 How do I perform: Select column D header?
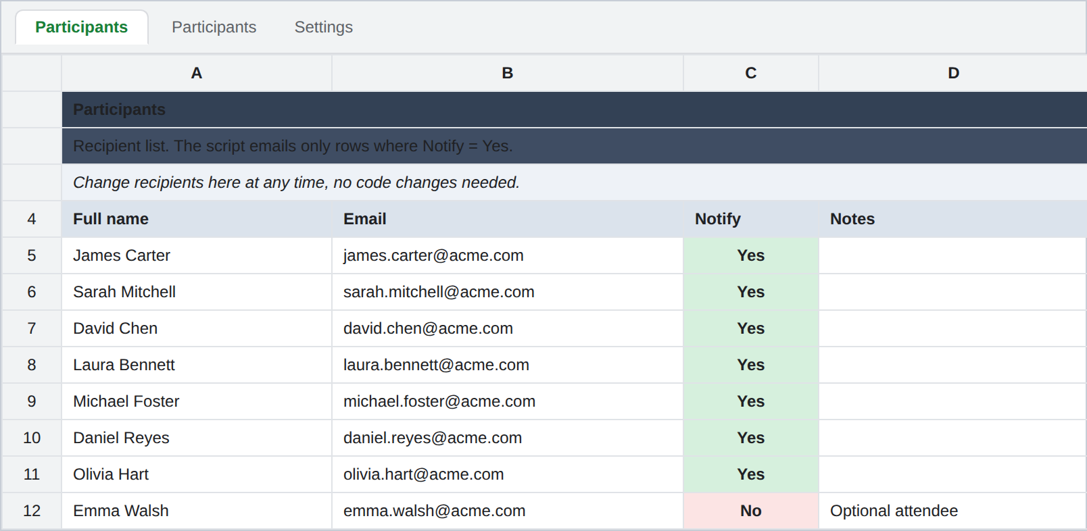(953, 73)
